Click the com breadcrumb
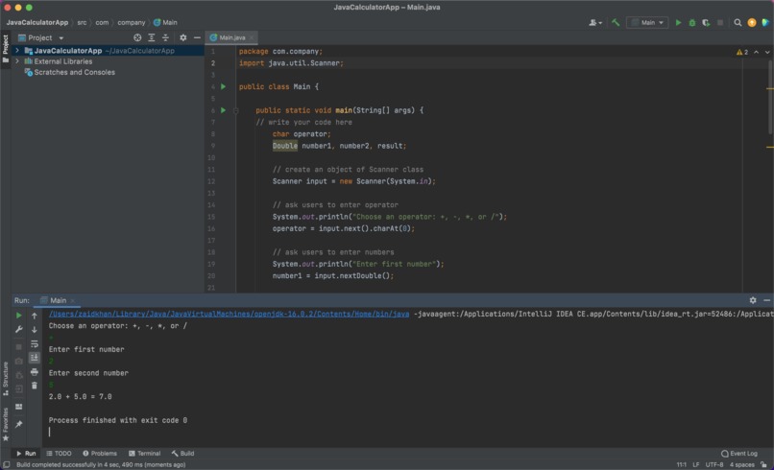The height and width of the screenshot is (470, 774). coord(102,22)
